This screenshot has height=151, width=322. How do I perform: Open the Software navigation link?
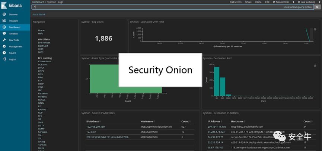(x=42, y=132)
